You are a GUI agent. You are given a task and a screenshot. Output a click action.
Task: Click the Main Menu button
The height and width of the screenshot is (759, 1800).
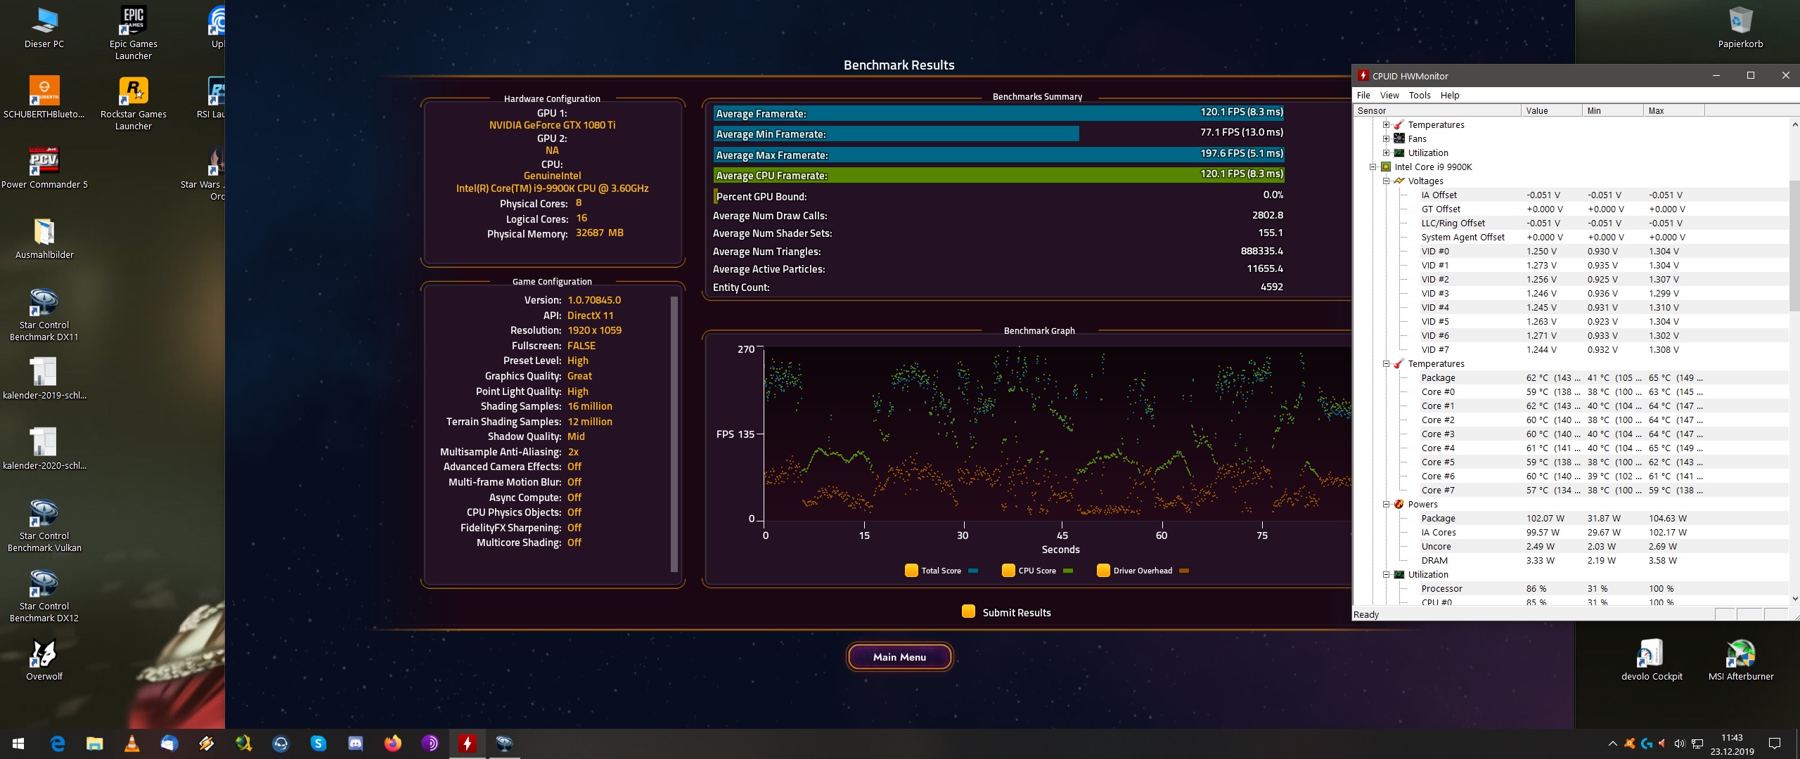tap(899, 657)
